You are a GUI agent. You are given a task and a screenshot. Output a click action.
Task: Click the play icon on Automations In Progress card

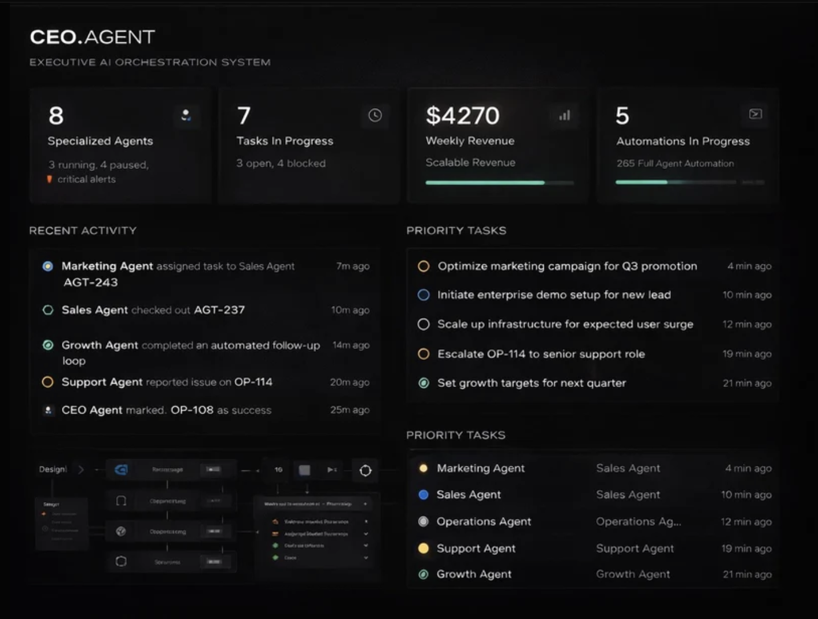[755, 114]
